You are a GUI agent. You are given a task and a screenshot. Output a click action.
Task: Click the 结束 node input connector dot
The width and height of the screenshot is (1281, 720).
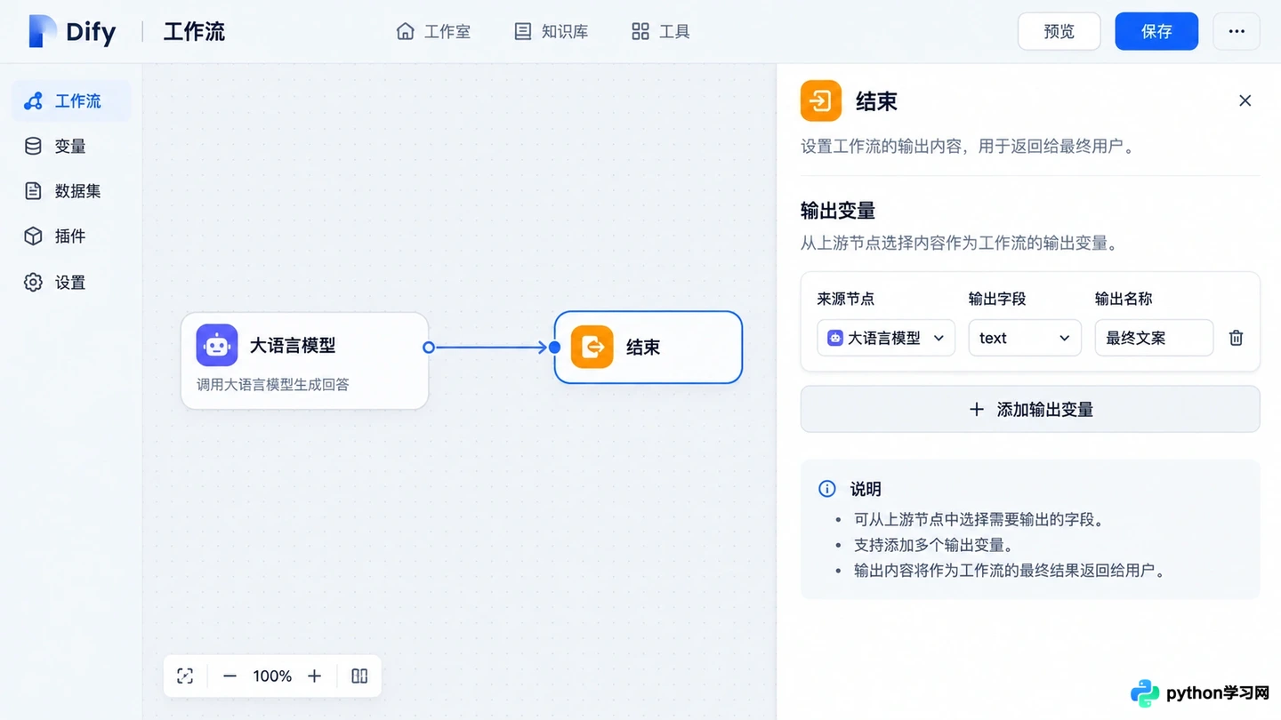pos(554,348)
